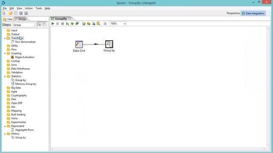Select the Bulk loading folder
Image resolution: width=273 pixels, height=153 pixels.
18,114
